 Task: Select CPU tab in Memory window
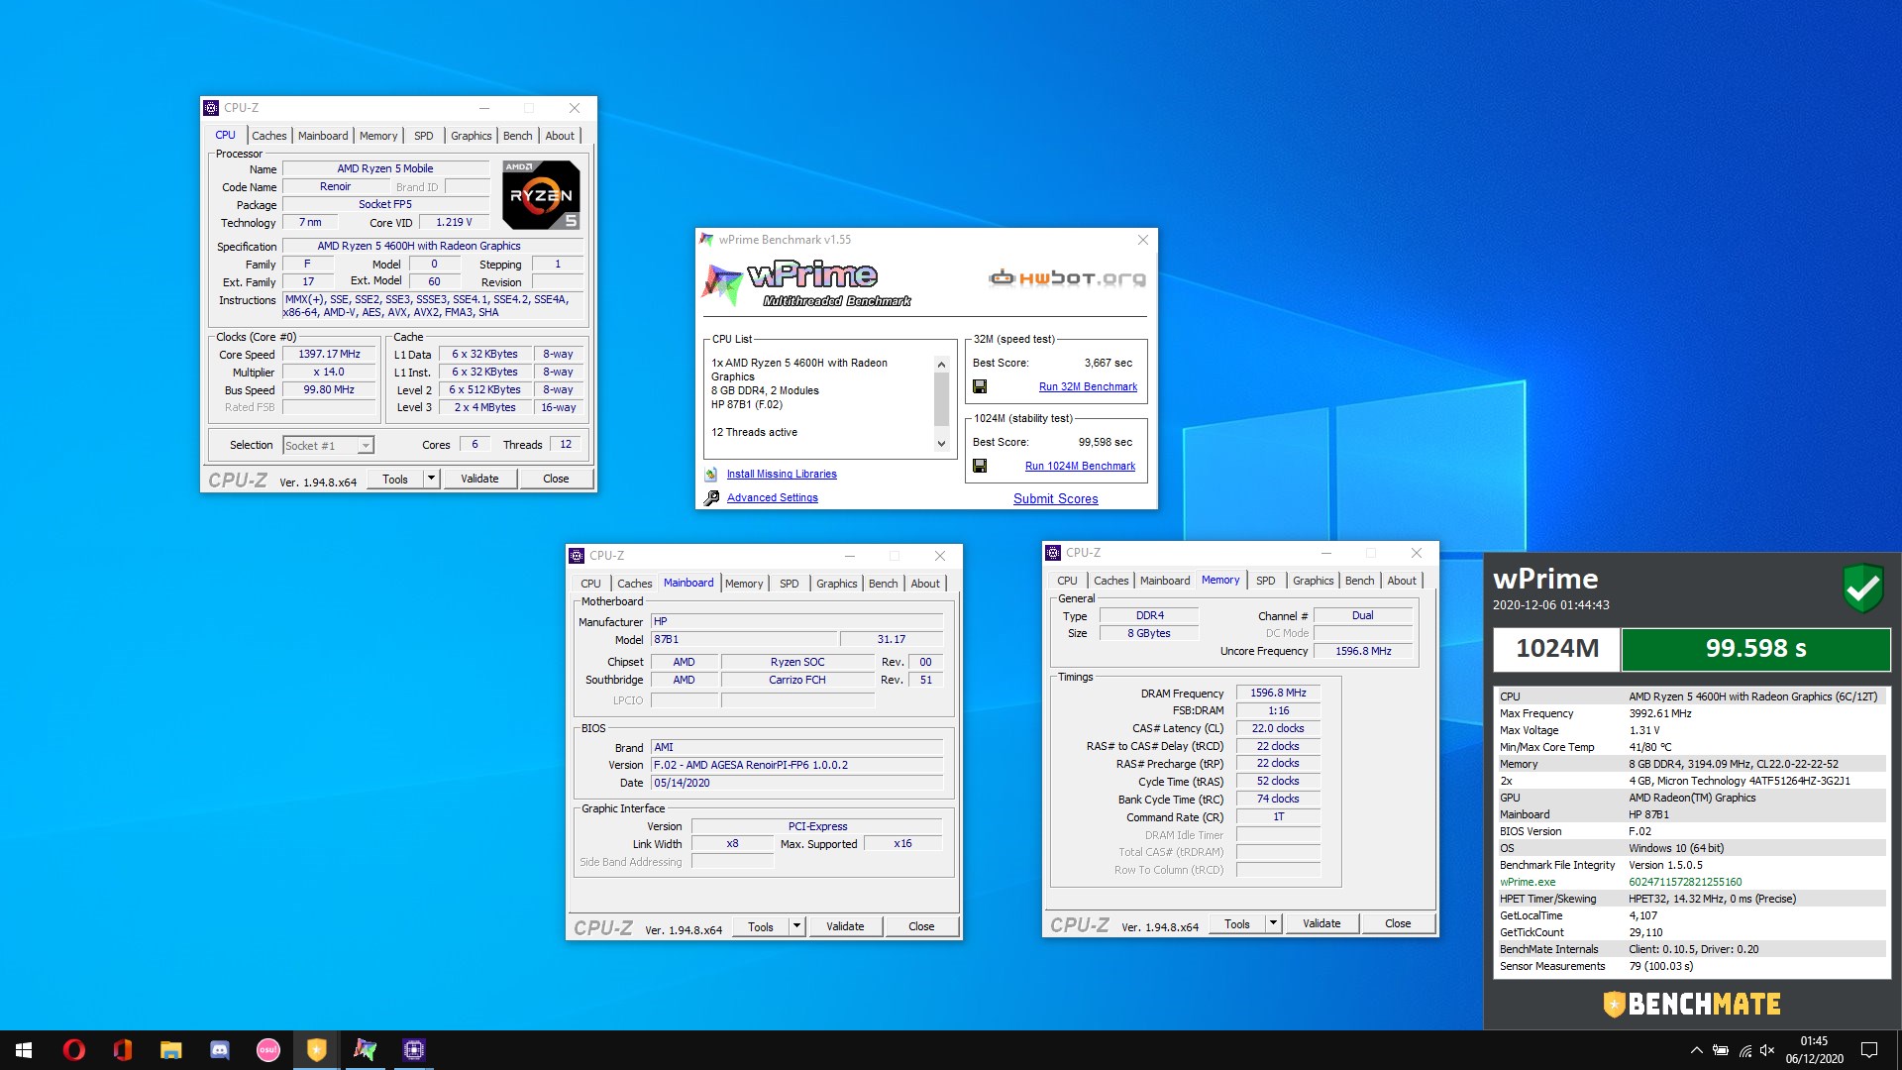click(x=1067, y=581)
